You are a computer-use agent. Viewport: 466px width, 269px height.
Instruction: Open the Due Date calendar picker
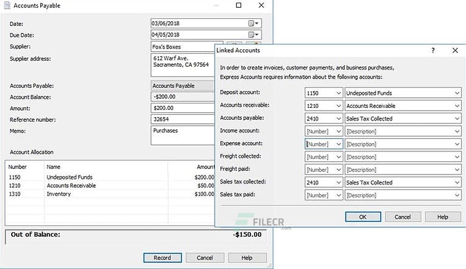[x=253, y=34]
